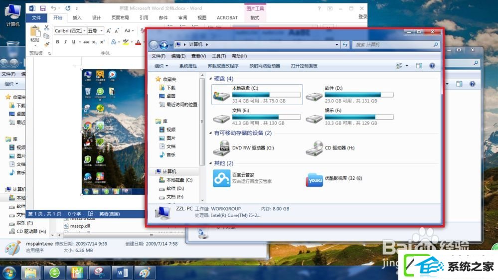
Task: Click the Save icon in Word title bar
Action: pyautogui.click(x=42, y=8)
